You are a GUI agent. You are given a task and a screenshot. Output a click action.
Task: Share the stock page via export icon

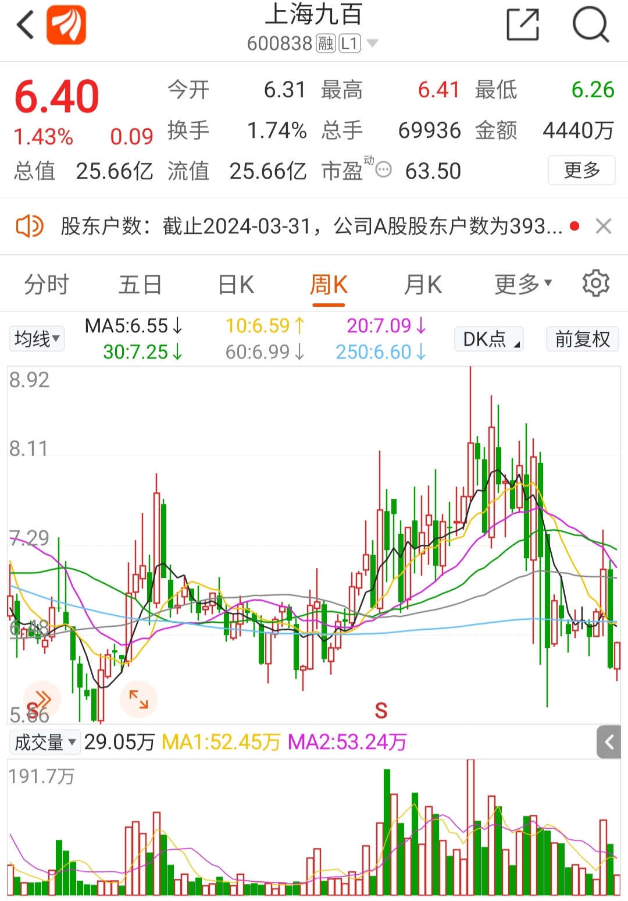click(523, 25)
